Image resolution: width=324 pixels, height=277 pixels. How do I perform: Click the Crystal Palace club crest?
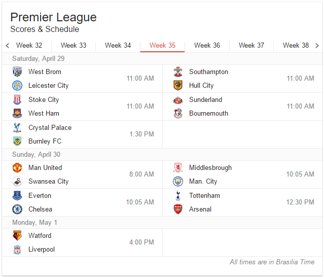[17, 128]
